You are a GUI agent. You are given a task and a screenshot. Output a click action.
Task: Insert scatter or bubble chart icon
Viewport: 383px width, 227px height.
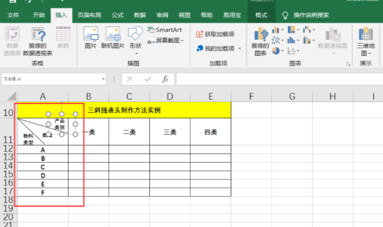(x=291, y=51)
